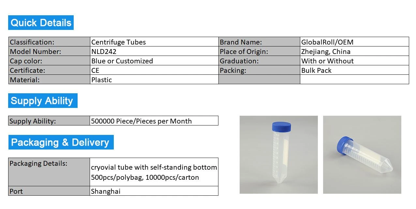
Task: Select the NLD242 model number value
Action: pyautogui.click(x=154, y=51)
